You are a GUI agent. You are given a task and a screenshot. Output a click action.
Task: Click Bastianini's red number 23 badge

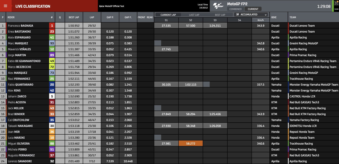(52, 32)
